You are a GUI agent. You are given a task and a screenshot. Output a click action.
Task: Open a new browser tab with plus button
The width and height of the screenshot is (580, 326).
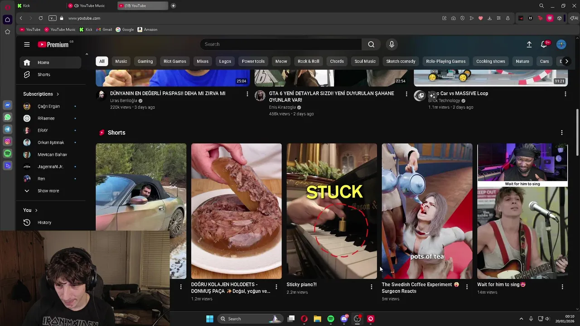click(173, 6)
